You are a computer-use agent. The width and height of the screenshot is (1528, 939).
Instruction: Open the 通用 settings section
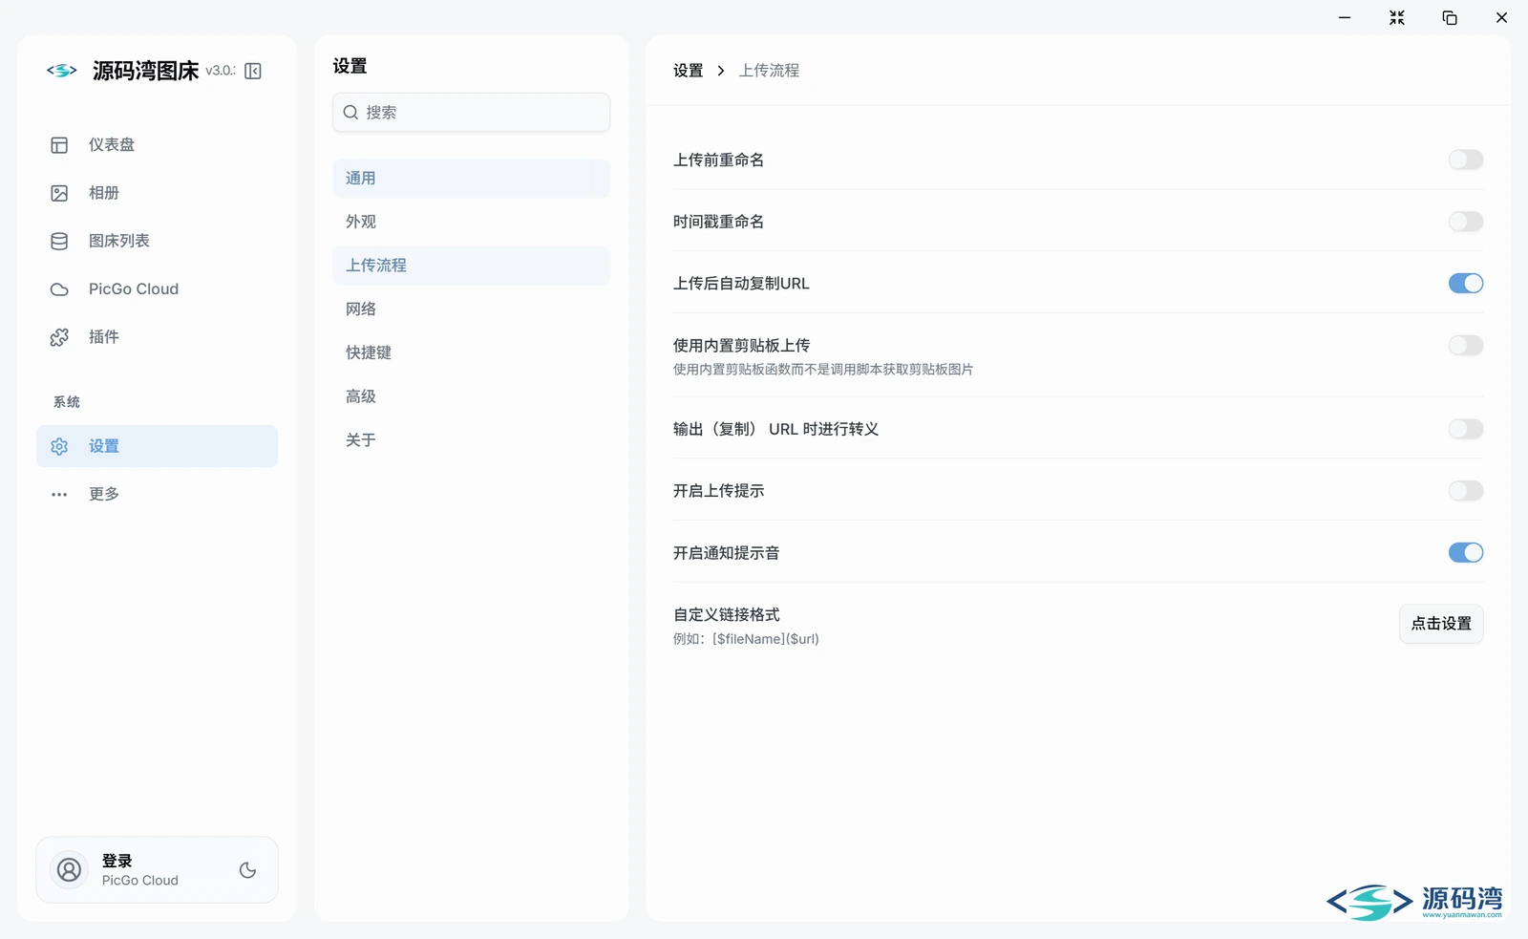tap(472, 179)
